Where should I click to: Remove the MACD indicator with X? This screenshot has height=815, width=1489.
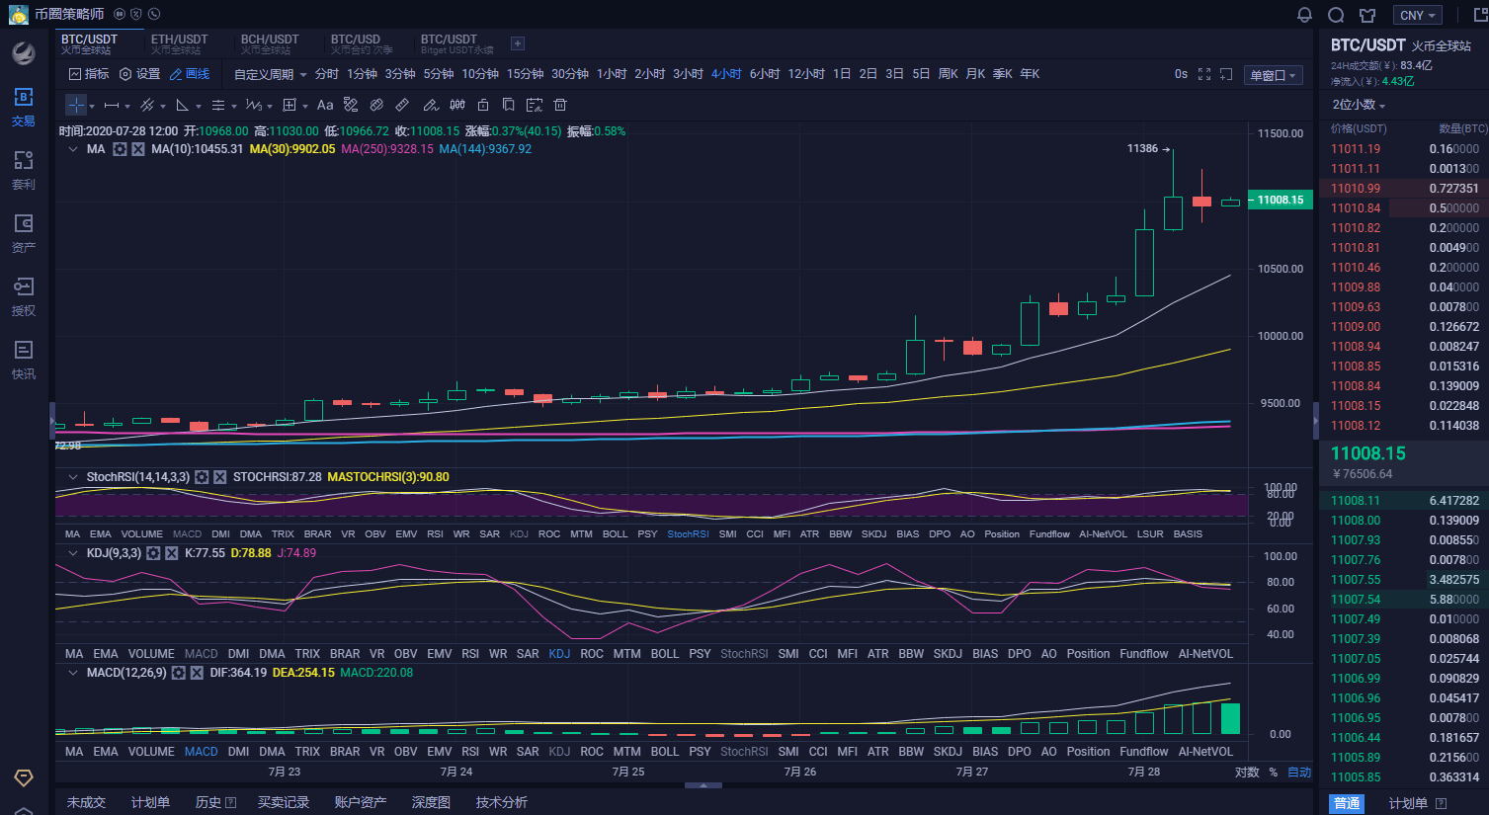(x=197, y=673)
